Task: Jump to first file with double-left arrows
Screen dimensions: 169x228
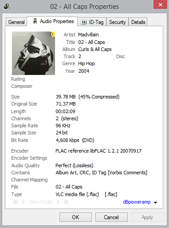Action: tap(16, 202)
